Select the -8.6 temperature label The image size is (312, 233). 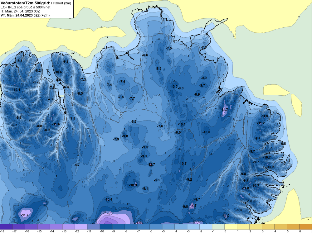tap(32, 120)
